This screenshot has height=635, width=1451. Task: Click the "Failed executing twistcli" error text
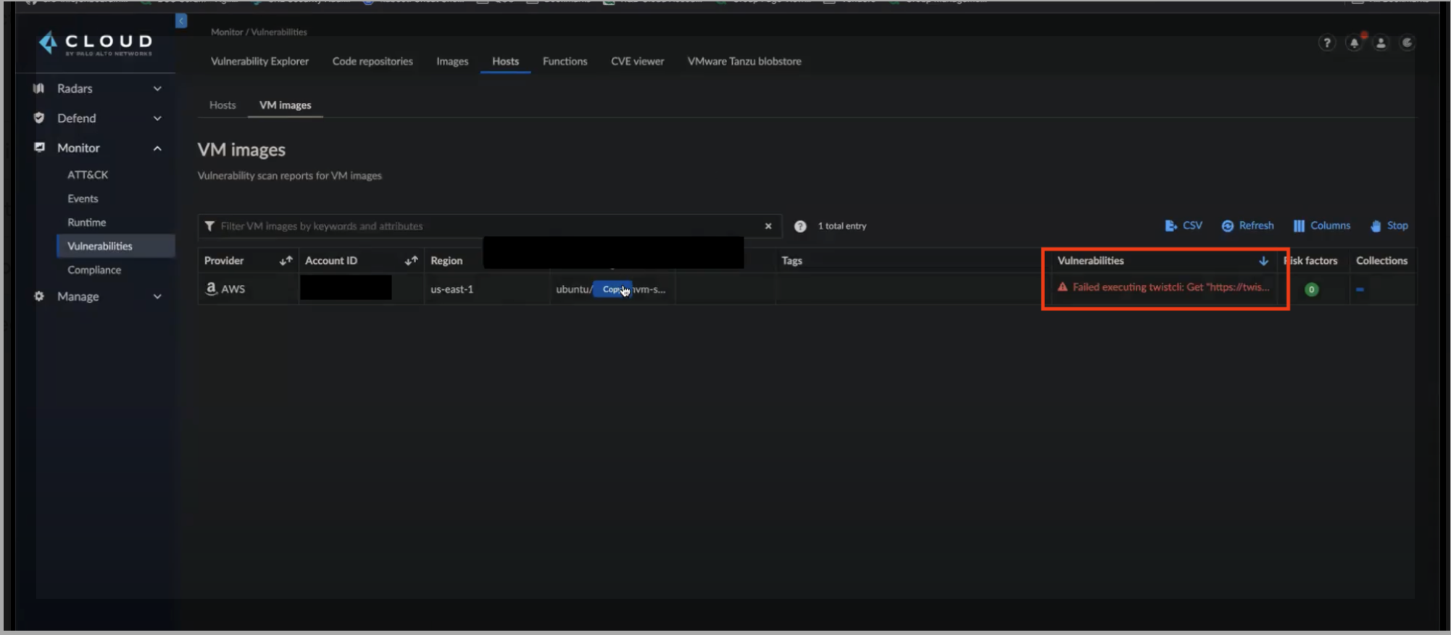tap(1171, 287)
